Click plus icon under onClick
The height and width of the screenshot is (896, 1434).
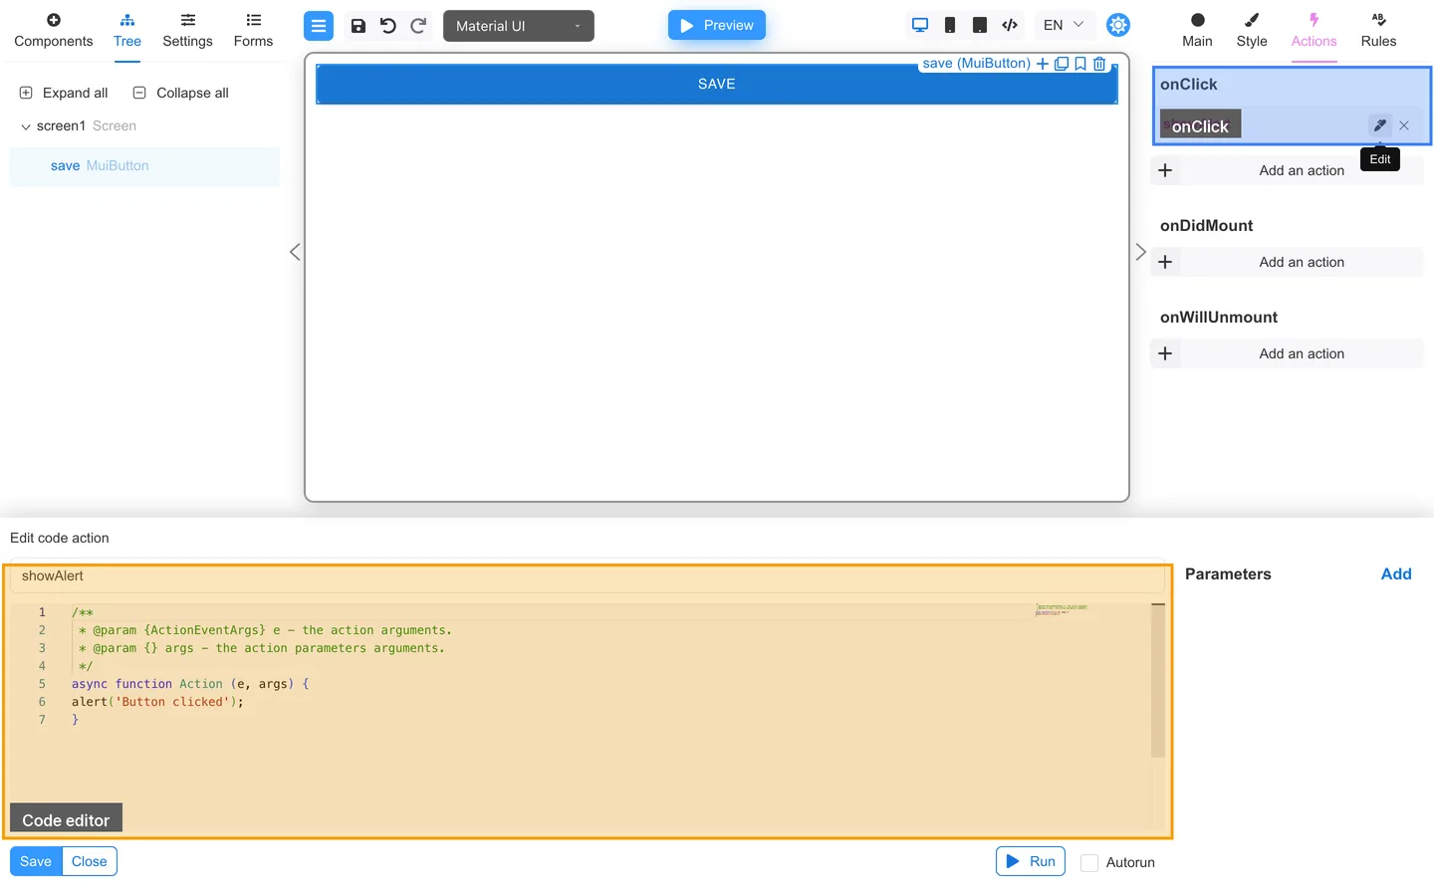point(1165,170)
